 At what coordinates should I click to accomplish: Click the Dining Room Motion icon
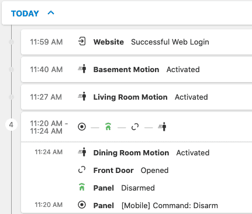[x=82, y=152]
